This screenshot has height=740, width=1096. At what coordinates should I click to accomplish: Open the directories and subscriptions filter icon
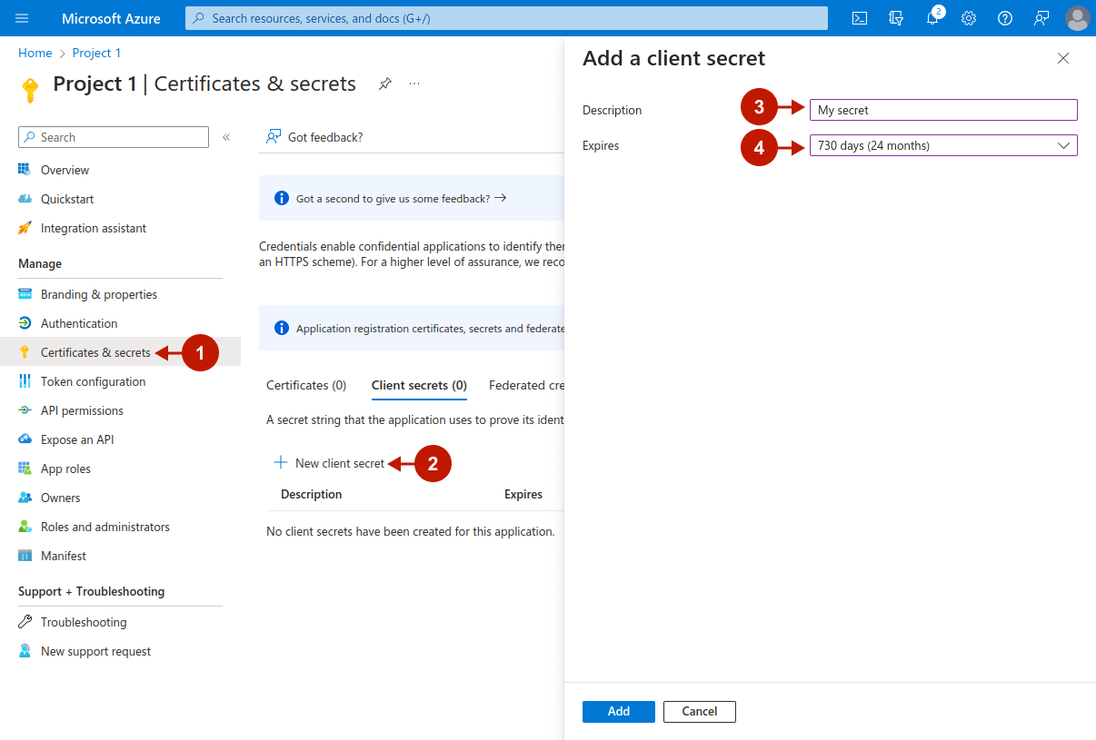click(896, 18)
